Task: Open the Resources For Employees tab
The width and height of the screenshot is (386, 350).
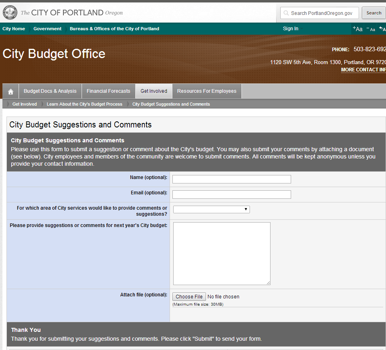Action: coord(207,91)
